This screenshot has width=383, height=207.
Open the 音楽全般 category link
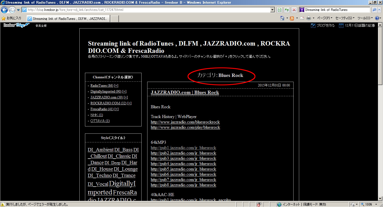coord(41,26)
